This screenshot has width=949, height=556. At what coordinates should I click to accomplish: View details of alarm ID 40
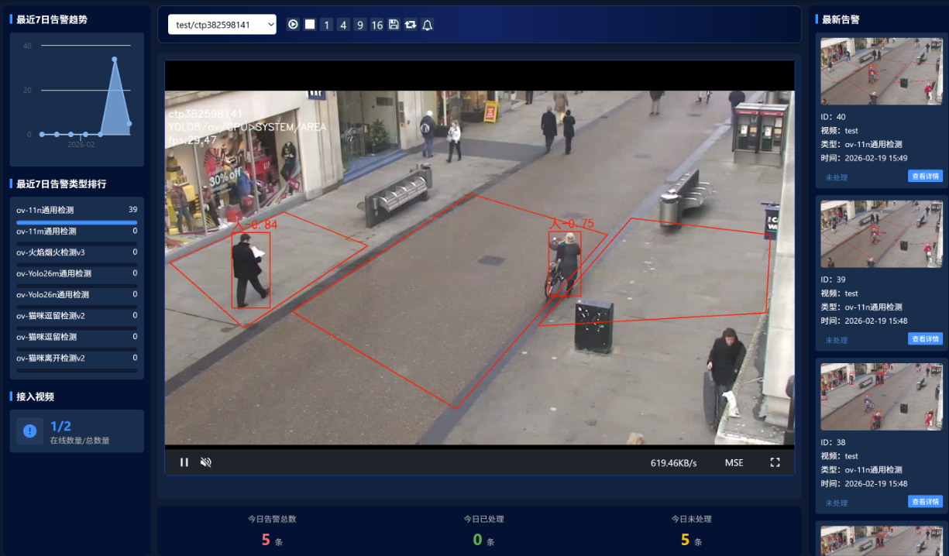tap(925, 176)
